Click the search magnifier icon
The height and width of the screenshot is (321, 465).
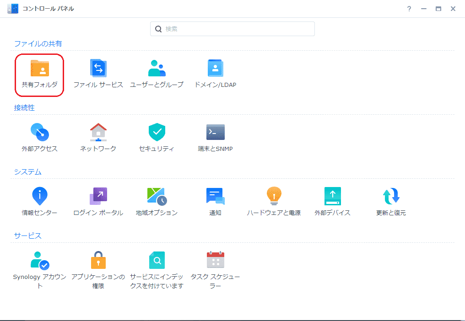pos(158,29)
